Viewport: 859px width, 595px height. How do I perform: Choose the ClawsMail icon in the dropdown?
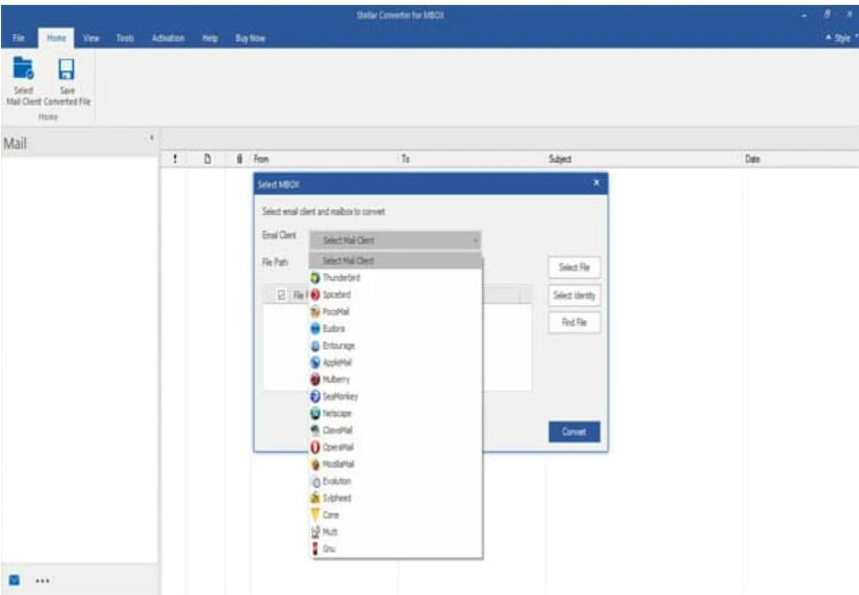point(315,430)
